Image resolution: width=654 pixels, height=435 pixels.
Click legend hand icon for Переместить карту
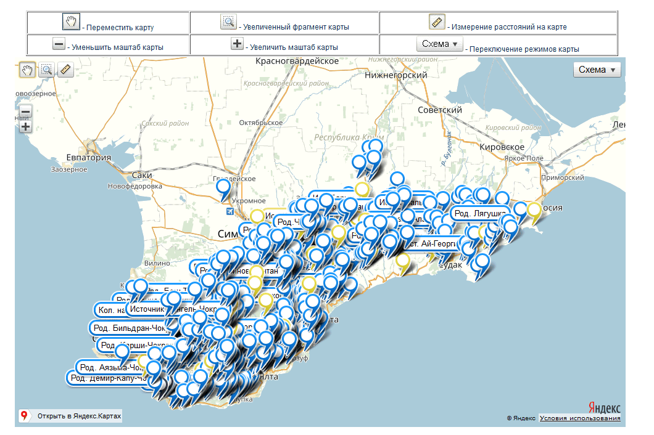point(71,21)
